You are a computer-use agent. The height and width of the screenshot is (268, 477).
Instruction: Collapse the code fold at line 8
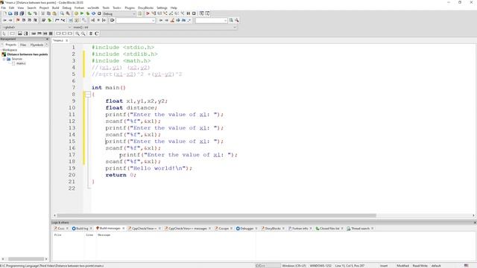coord(88,95)
